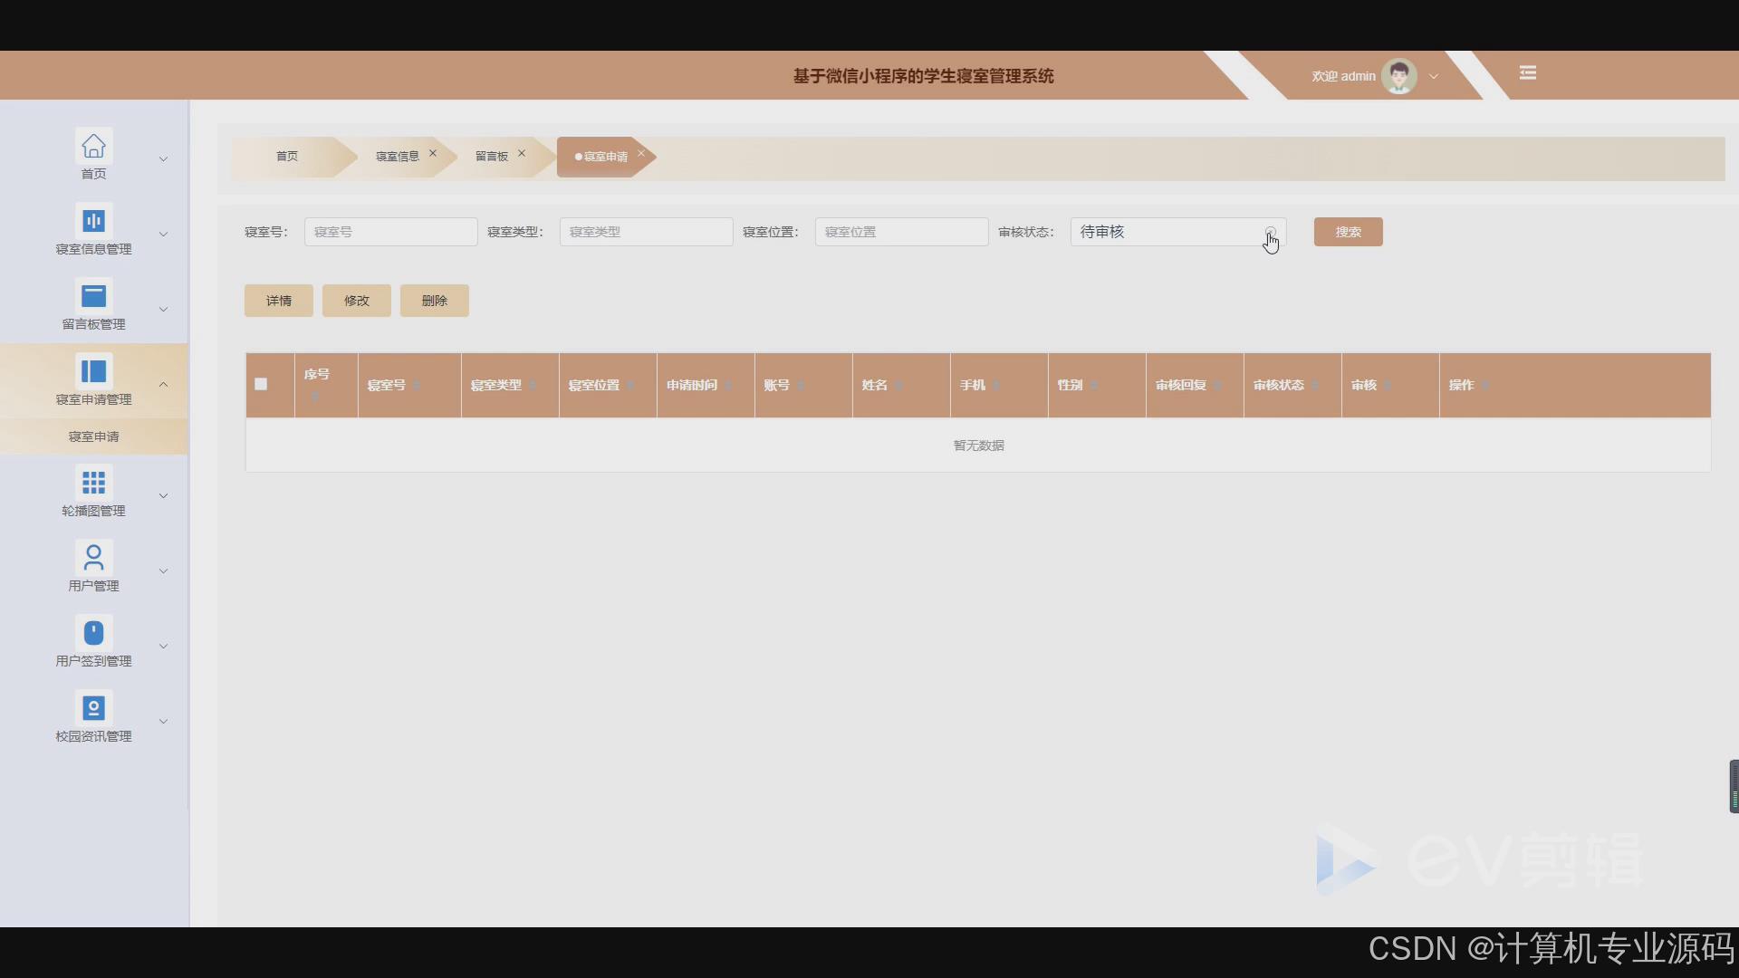This screenshot has width=1739, height=978.
Task: Click the user sign-in management icon
Action: point(93,632)
